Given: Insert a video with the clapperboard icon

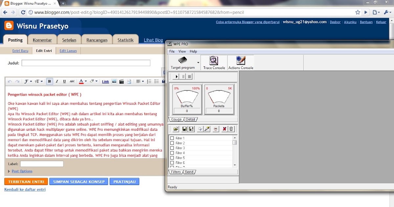Looking at the screenshot, I should point(121,81).
